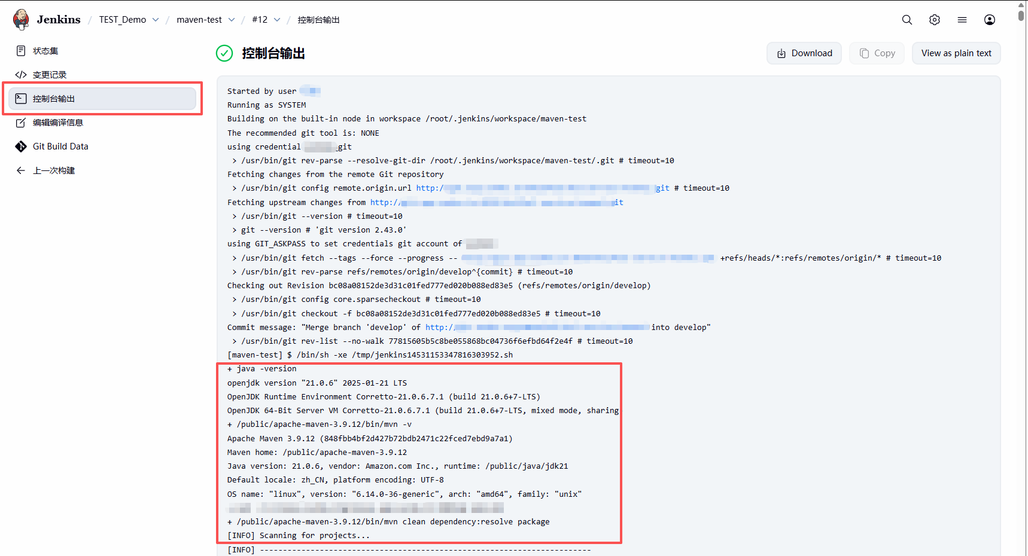Click the 控制台输出 terminal icon
Image resolution: width=1028 pixels, height=556 pixels.
click(21, 99)
